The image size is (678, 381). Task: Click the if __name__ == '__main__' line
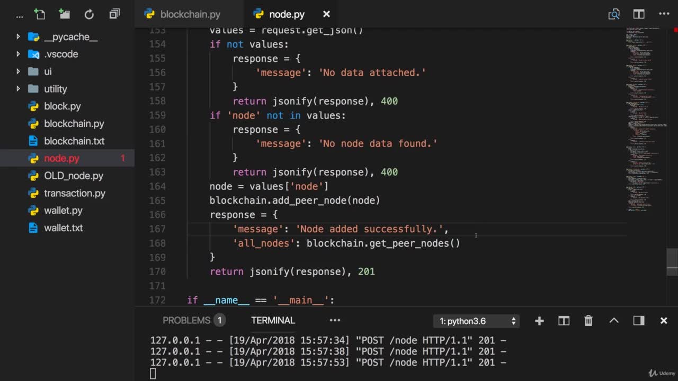(261, 300)
